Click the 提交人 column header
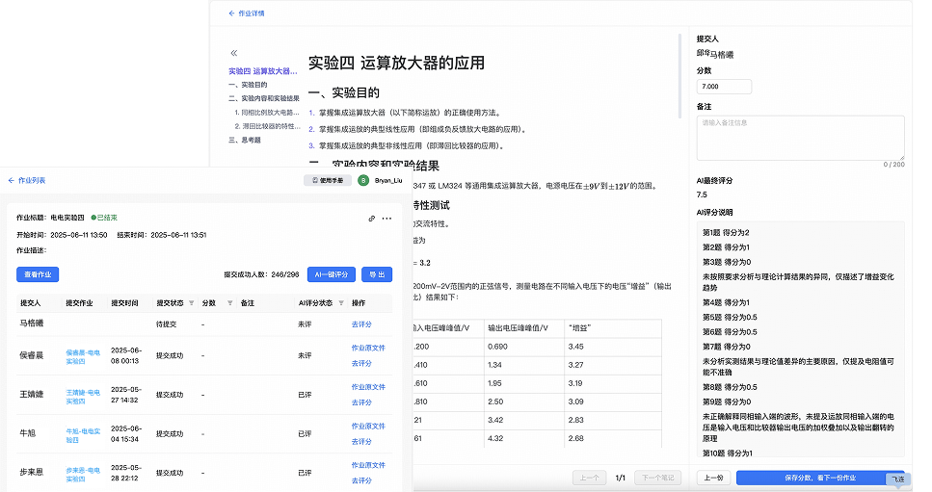The image size is (932, 492). [30, 303]
